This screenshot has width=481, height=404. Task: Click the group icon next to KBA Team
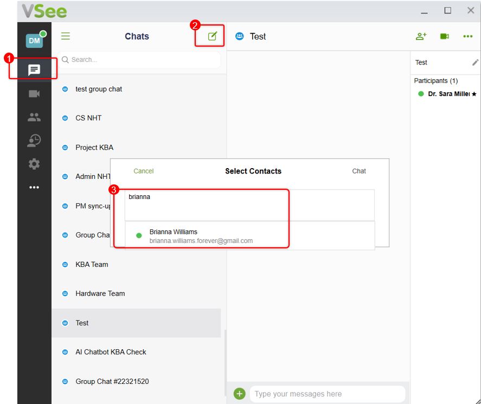65,265
